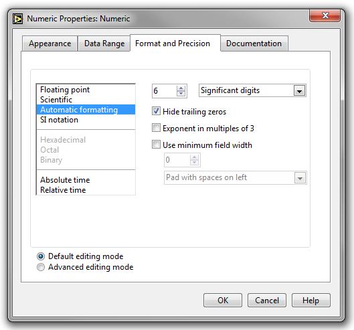354x330 pixels.
Task: Decrement the significant digits value with down arrow
Action: point(181,93)
